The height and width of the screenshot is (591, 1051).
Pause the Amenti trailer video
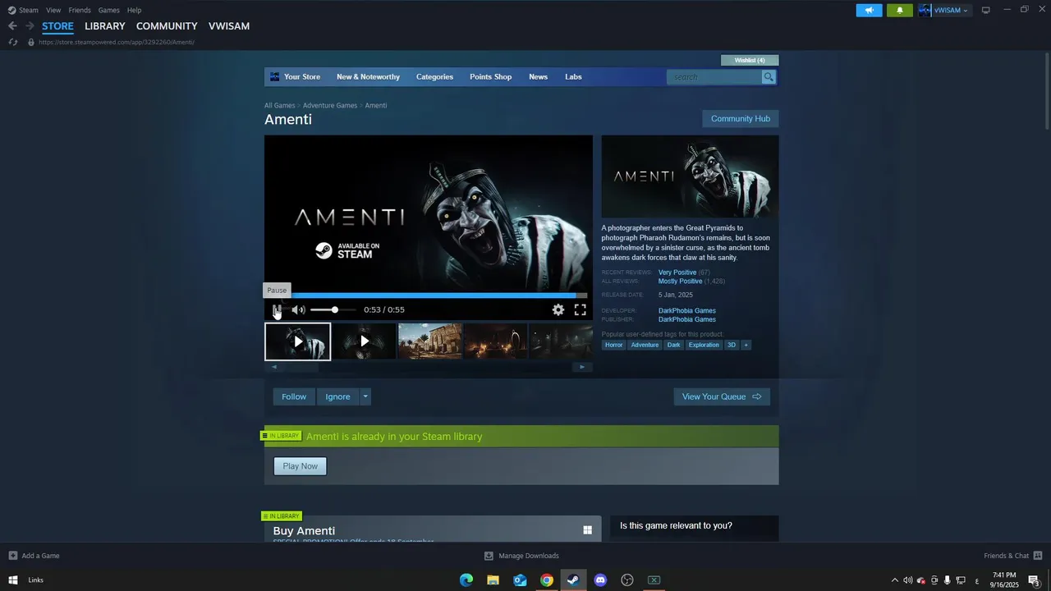(x=278, y=309)
